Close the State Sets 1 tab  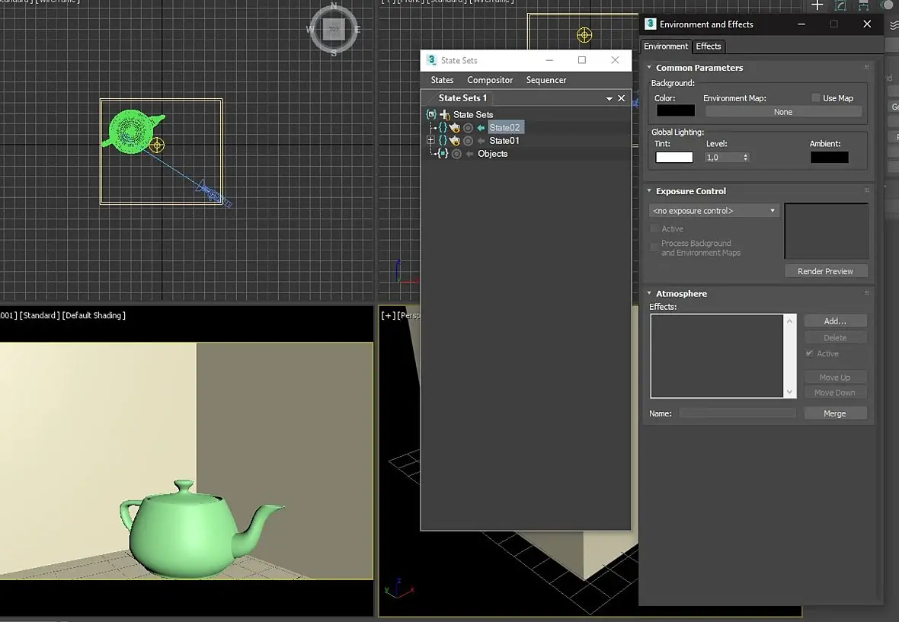point(621,98)
